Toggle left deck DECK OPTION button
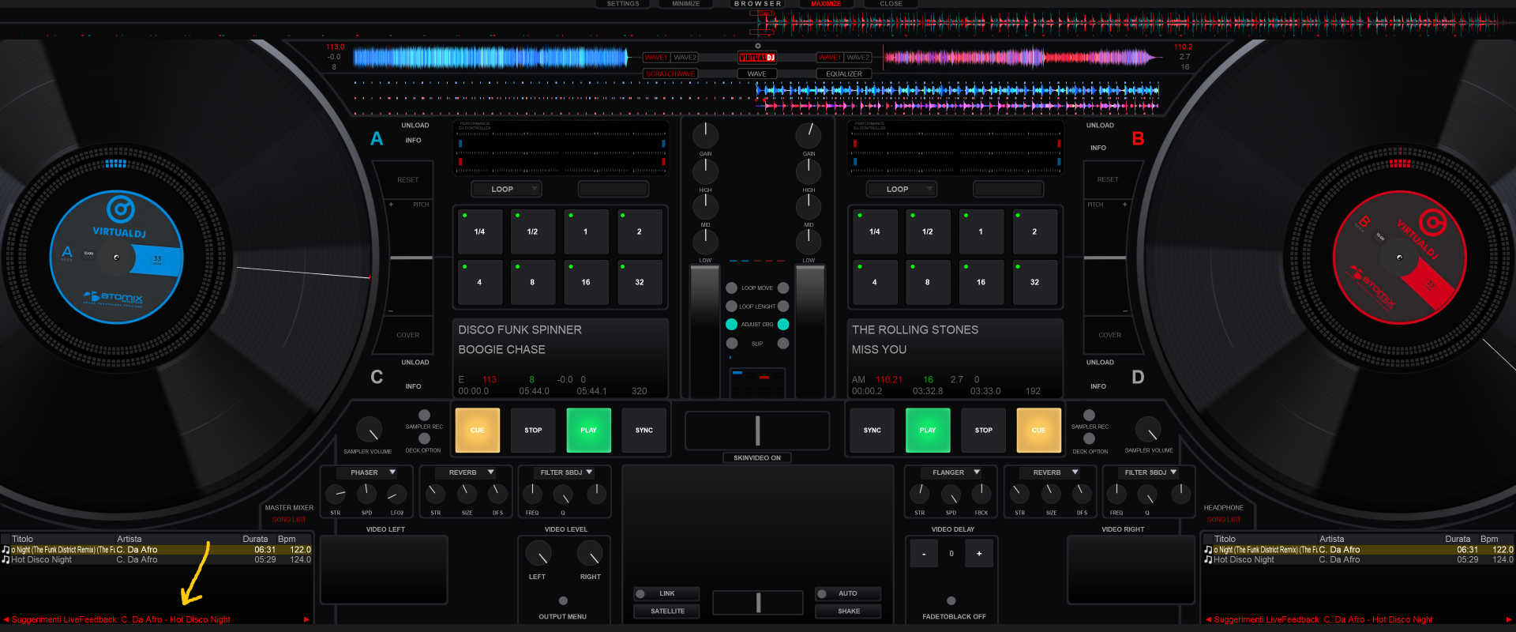The width and height of the screenshot is (1516, 632). (x=424, y=438)
